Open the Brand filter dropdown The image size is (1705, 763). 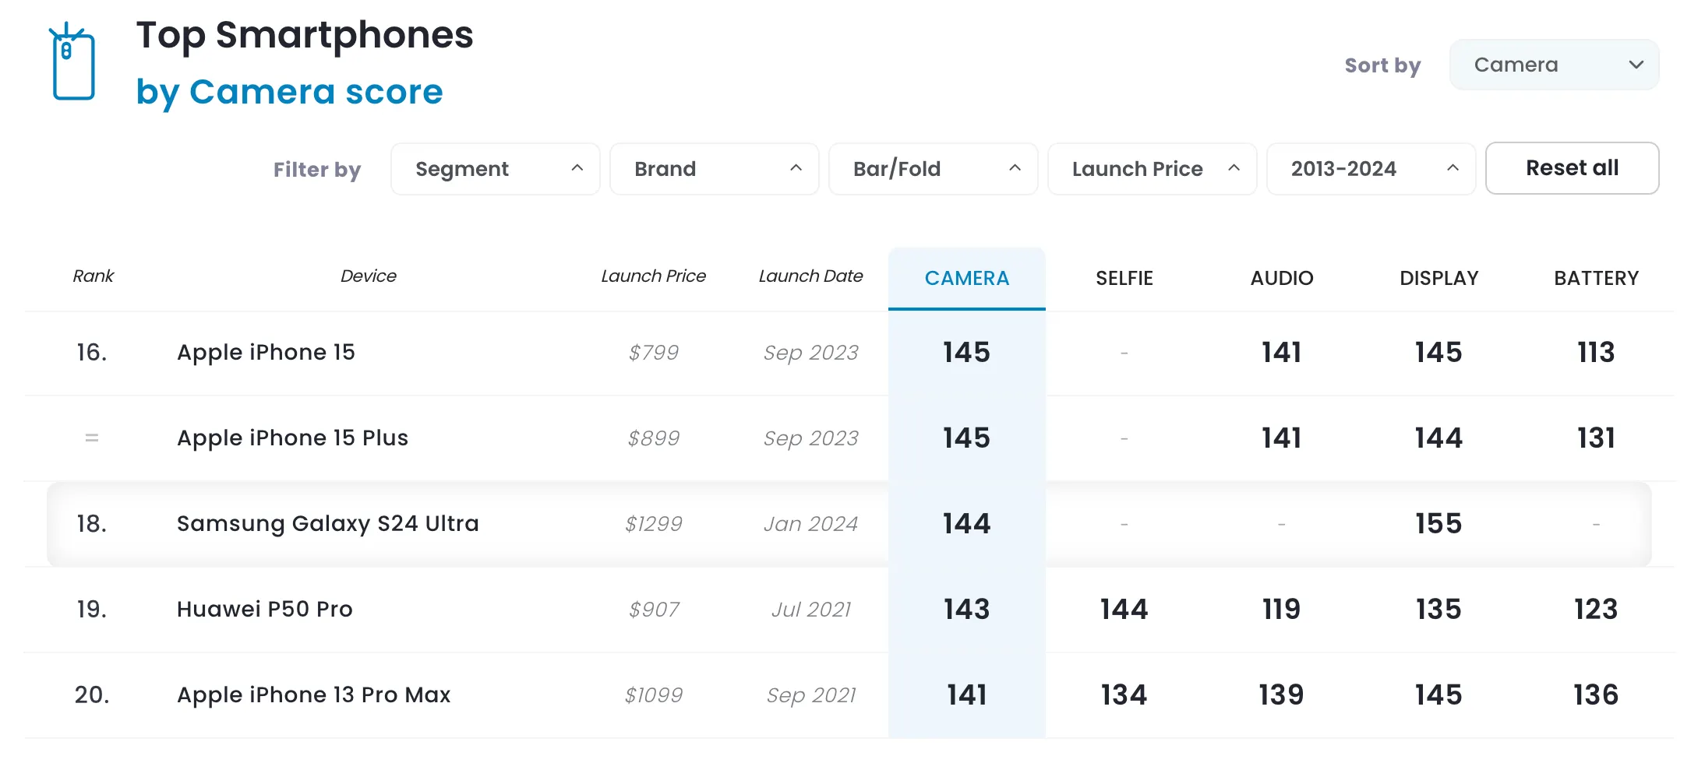click(x=714, y=169)
